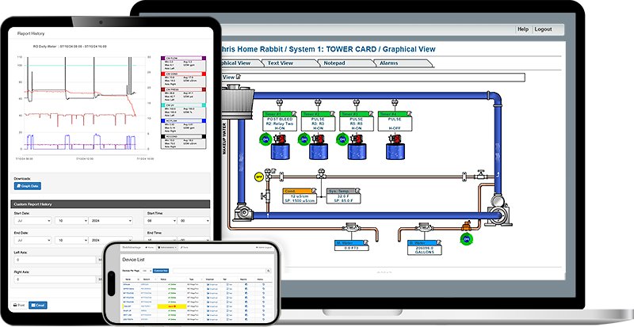The width and height of the screenshot is (634, 327).
Task: Open the Alarms tab
Action: pyautogui.click(x=388, y=62)
